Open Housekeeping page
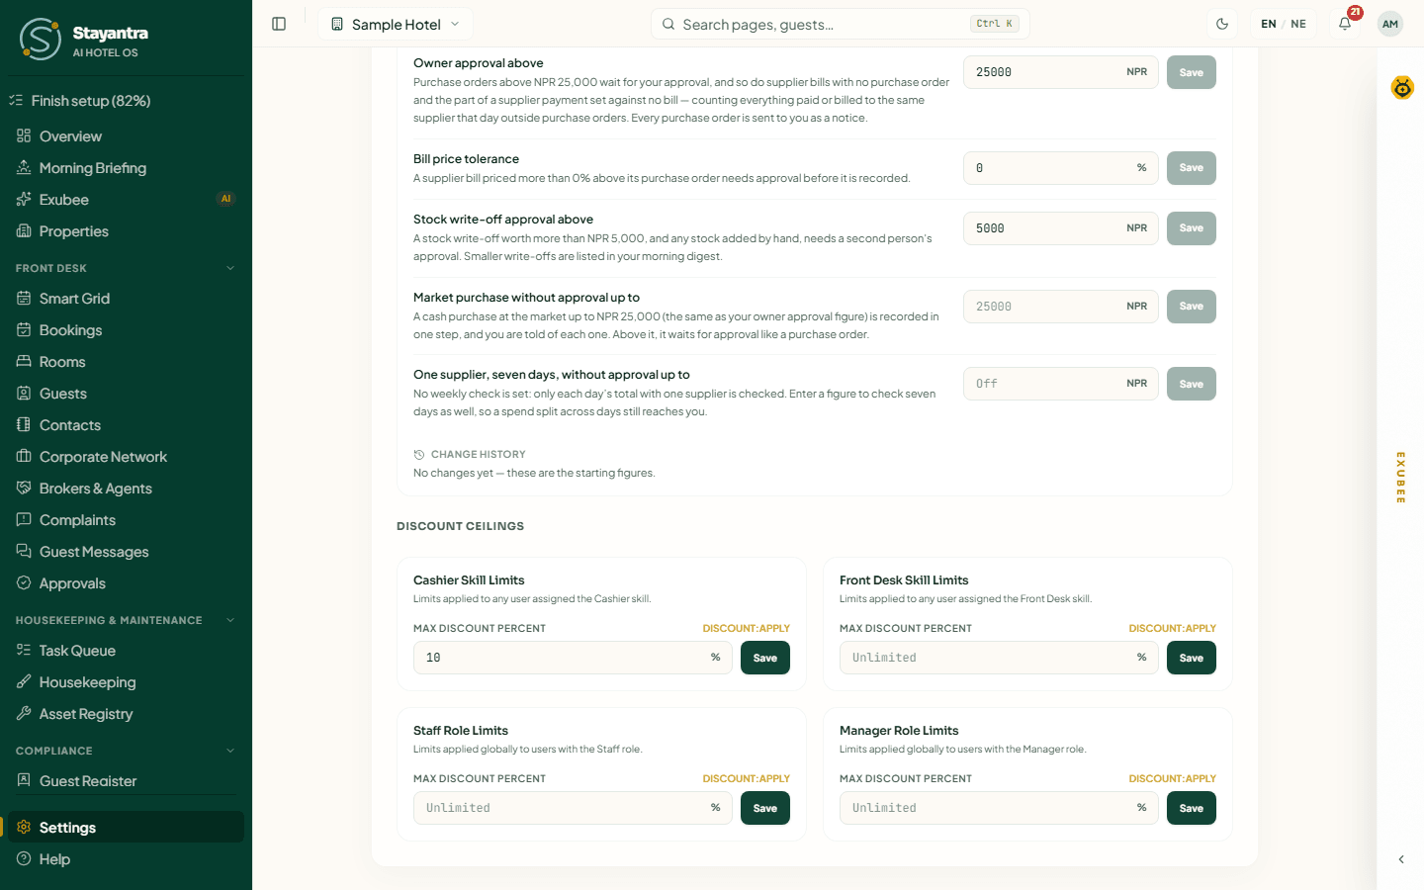This screenshot has width=1424, height=890. coord(126,682)
